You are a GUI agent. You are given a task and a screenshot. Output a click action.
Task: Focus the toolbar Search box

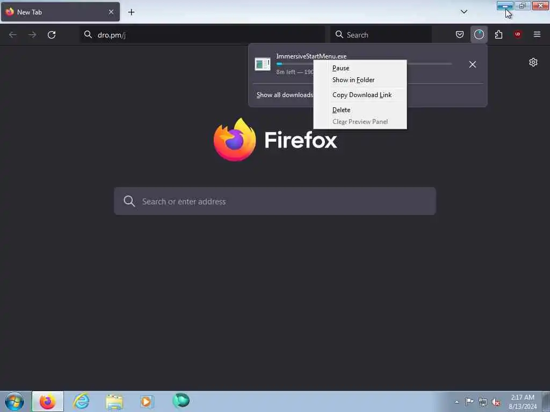tap(381, 35)
